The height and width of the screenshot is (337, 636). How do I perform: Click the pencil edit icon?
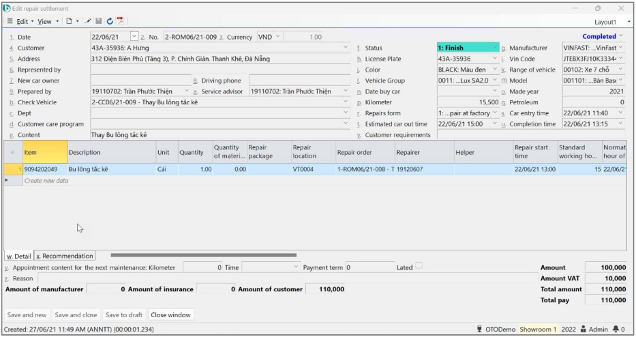[x=88, y=21]
